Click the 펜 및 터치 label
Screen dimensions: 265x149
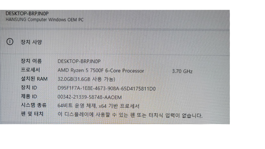32,114
